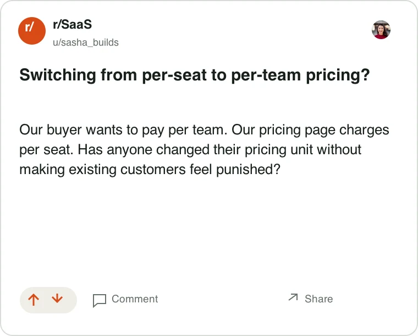
Task: Click the speech bubble comment icon
Action: click(100, 300)
